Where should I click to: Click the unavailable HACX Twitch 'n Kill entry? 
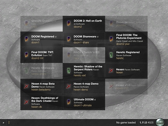pyautogui.click(x=84, y=55)
